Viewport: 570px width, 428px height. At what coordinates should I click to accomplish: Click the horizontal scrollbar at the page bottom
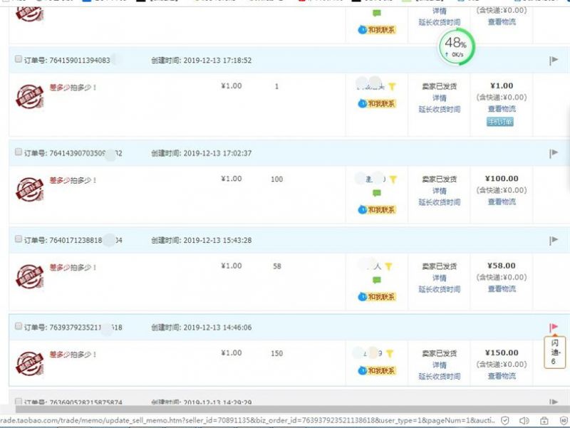(285, 409)
